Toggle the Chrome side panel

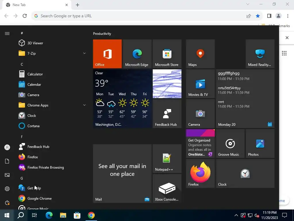[x=269, y=16]
